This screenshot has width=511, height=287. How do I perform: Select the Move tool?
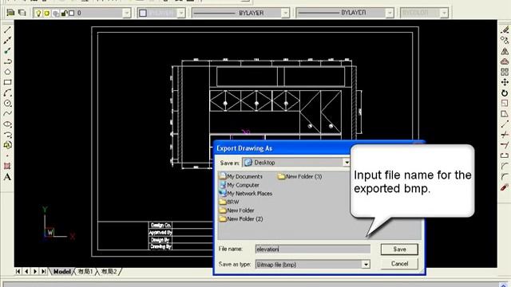pos(505,82)
